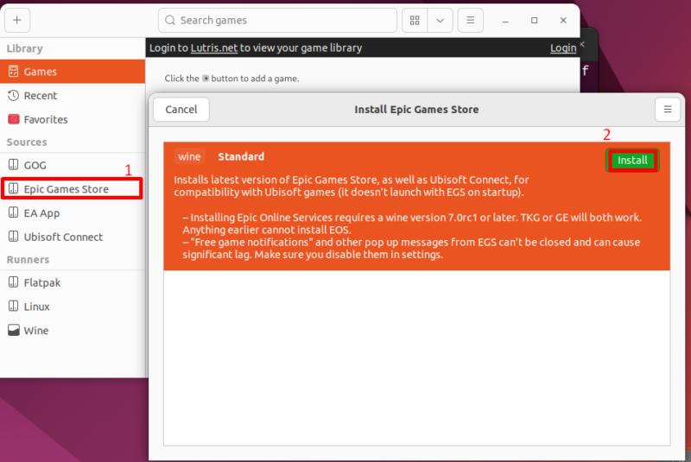Click the Sources section header
Screen dimensions: 691x462
(27, 142)
